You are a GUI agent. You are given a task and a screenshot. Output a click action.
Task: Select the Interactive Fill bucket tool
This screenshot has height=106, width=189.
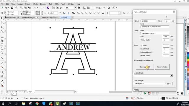coord(2,86)
